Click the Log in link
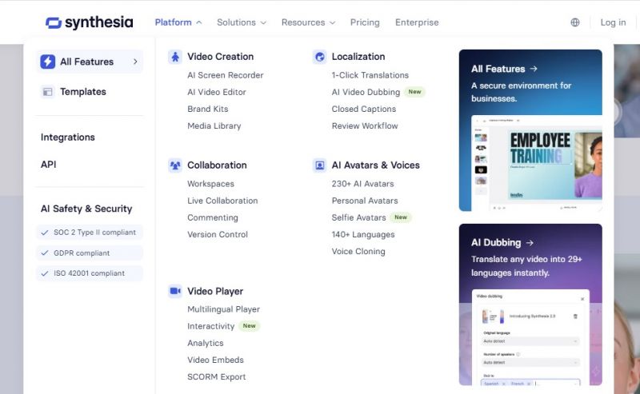The image size is (640, 394). pyautogui.click(x=613, y=22)
